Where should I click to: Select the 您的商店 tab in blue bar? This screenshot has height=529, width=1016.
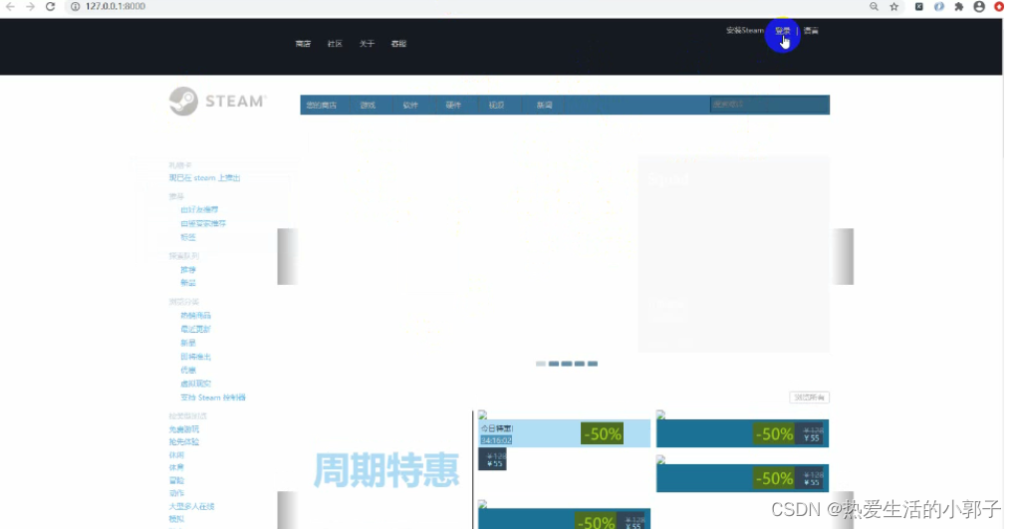322,105
